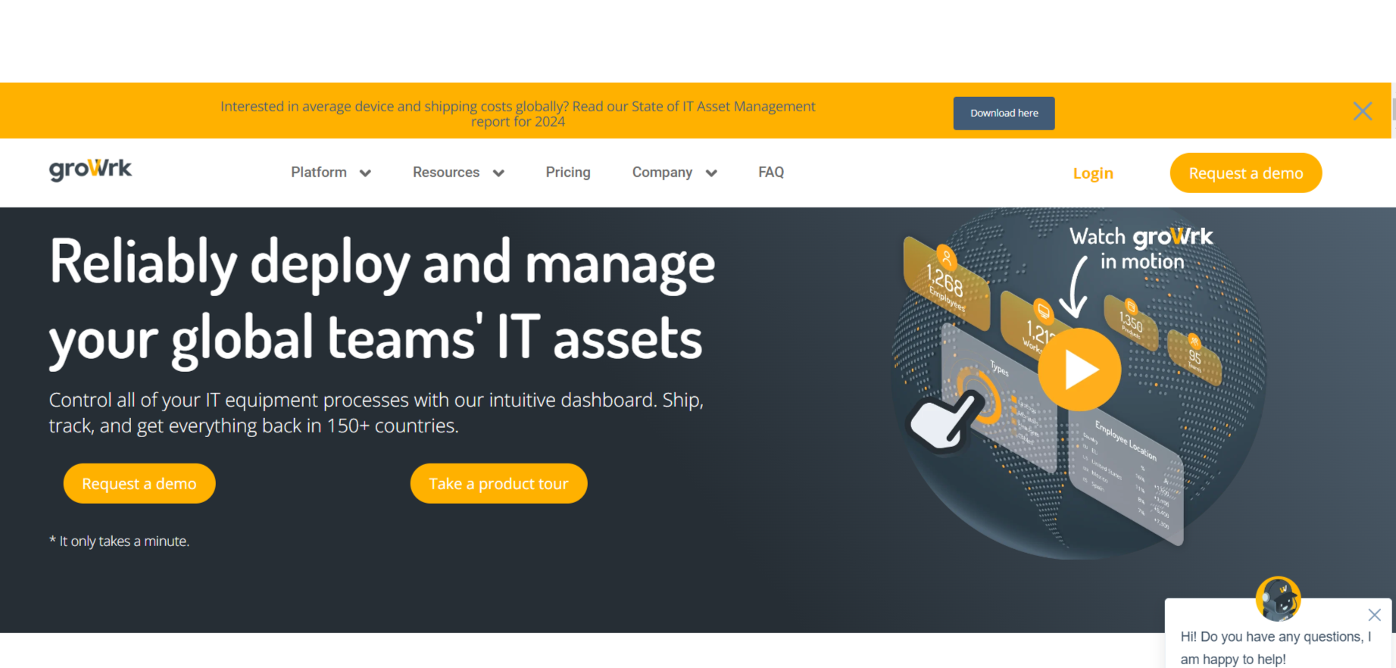Close the chat help popup
This screenshot has height=668, width=1396.
(x=1374, y=614)
